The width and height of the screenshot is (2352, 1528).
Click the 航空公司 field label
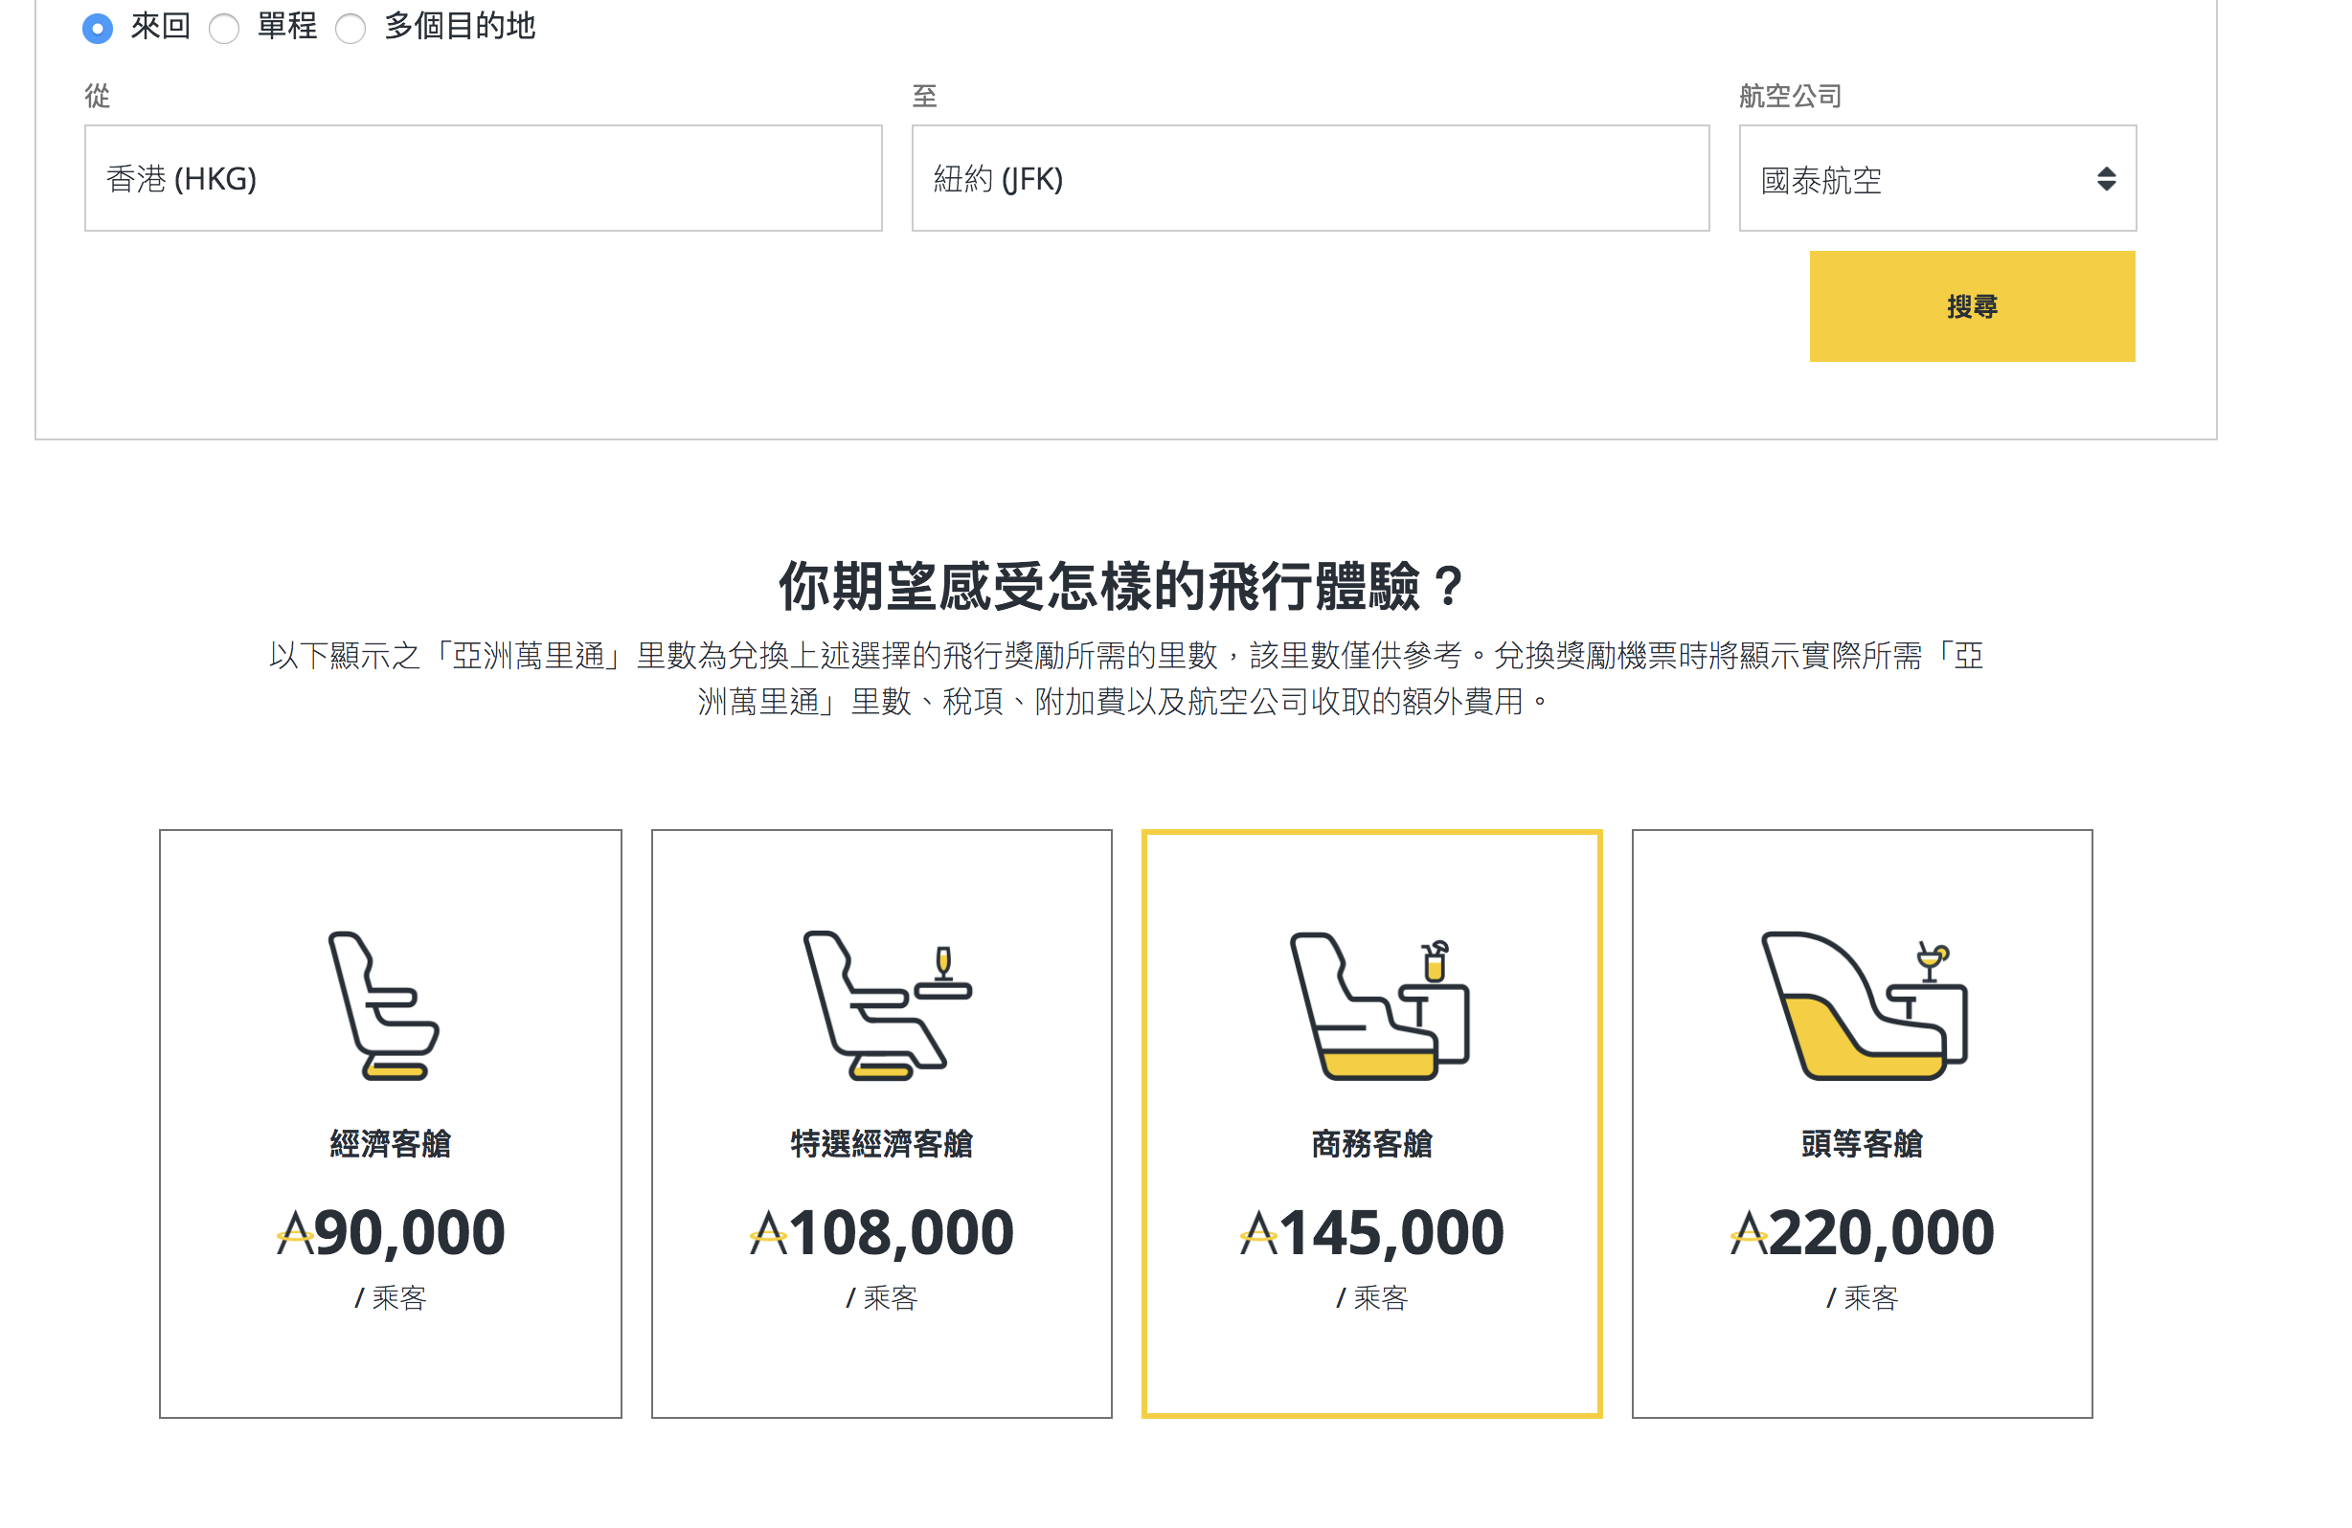tap(1790, 96)
